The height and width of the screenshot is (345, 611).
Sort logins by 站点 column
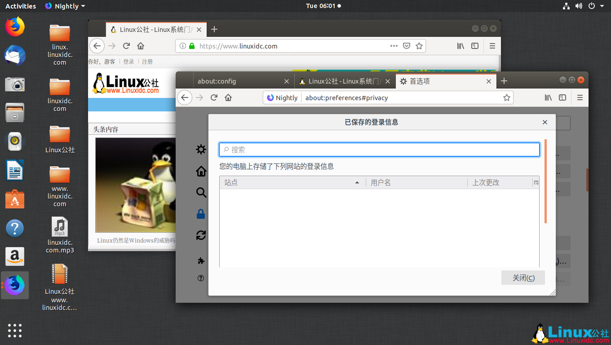292,182
